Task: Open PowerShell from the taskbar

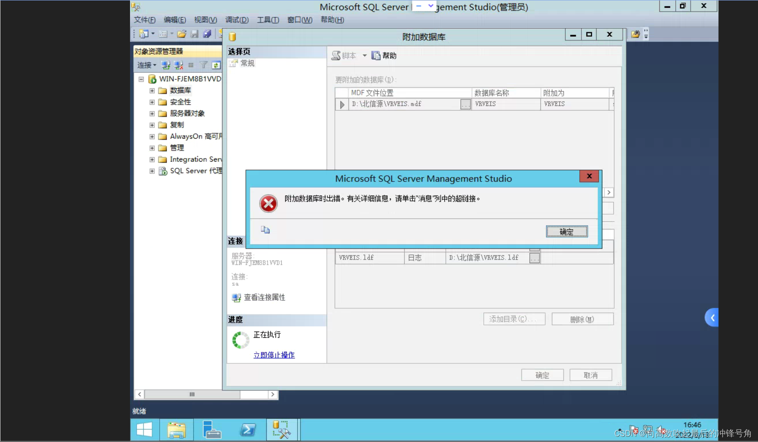Action: (x=248, y=430)
